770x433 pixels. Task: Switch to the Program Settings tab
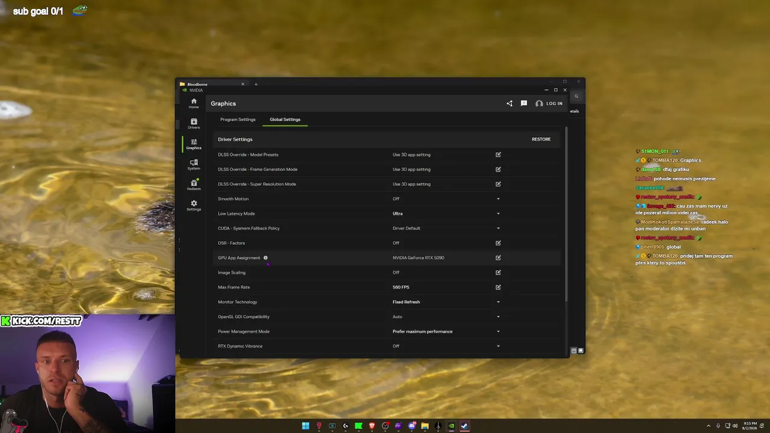[x=238, y=119]
